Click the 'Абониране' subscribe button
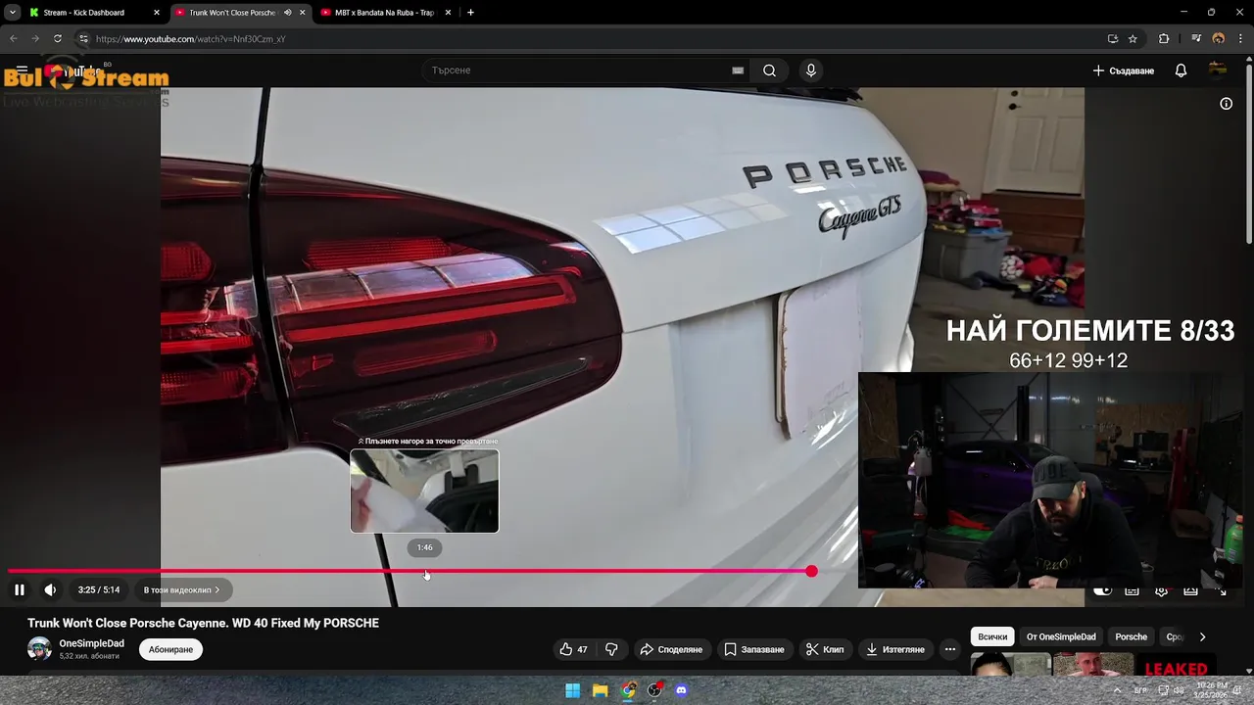The height and width of the screenshot is (705, 1254). click(170, 649)
